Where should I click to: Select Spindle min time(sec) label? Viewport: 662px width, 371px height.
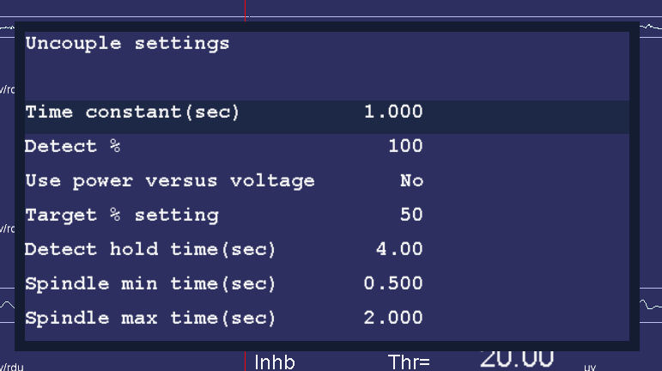(150, 284)
